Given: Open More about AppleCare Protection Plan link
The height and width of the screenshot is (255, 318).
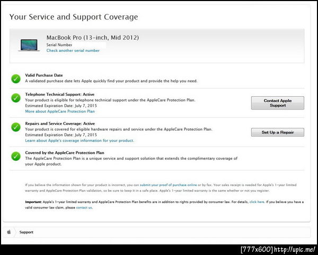Looking at the screenshot, I should 60,111.
